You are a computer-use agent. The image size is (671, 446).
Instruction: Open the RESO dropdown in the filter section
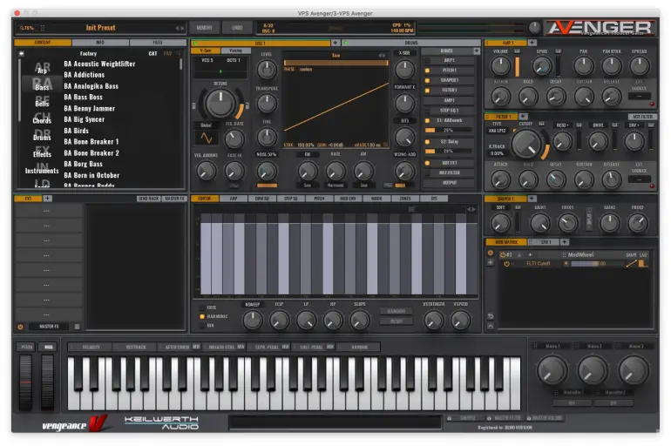coord(562,125)
